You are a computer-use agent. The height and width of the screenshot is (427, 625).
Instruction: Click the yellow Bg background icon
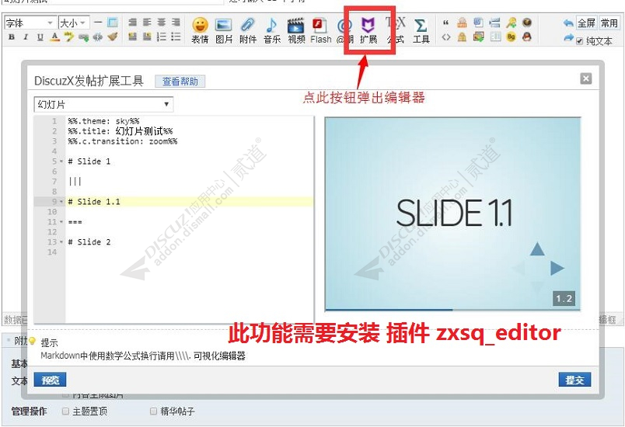click(x=511, y=37)
